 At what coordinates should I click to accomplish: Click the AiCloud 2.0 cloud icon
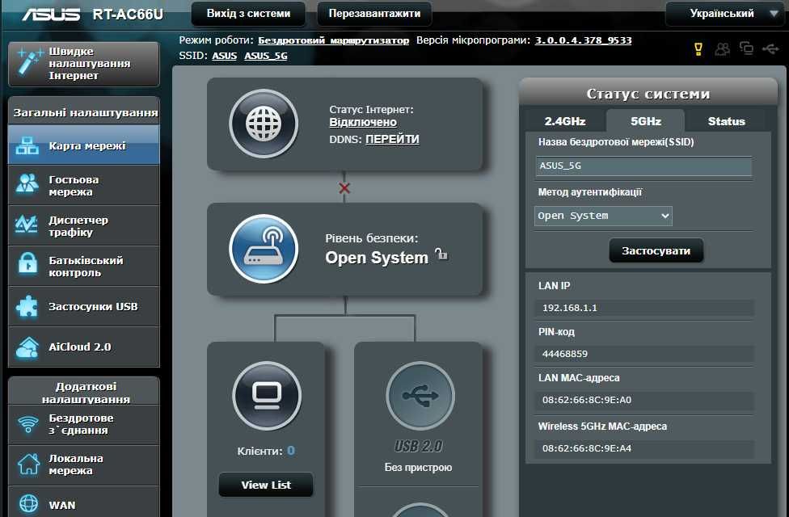point(27,347)
